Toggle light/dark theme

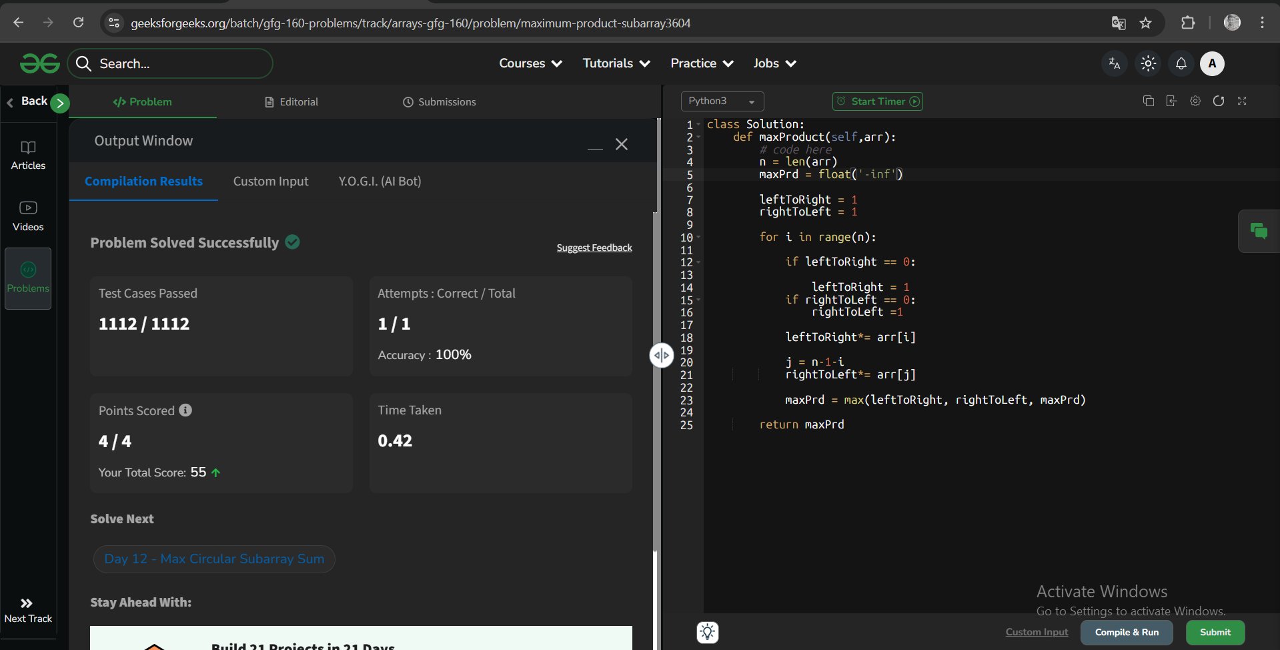pyautogui.click(x=1148, y=63)
